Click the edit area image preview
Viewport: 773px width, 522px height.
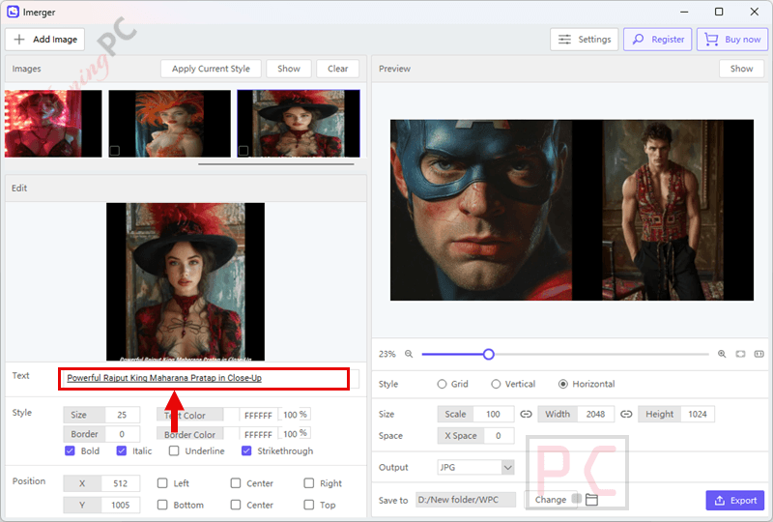click(x=186, y=281)
